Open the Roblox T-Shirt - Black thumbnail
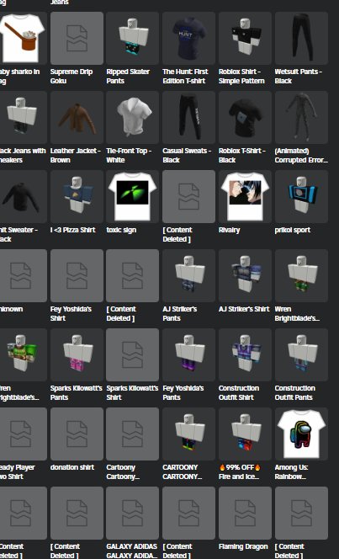Viewport: 339px width, 559px height. [x=245, y=117]
